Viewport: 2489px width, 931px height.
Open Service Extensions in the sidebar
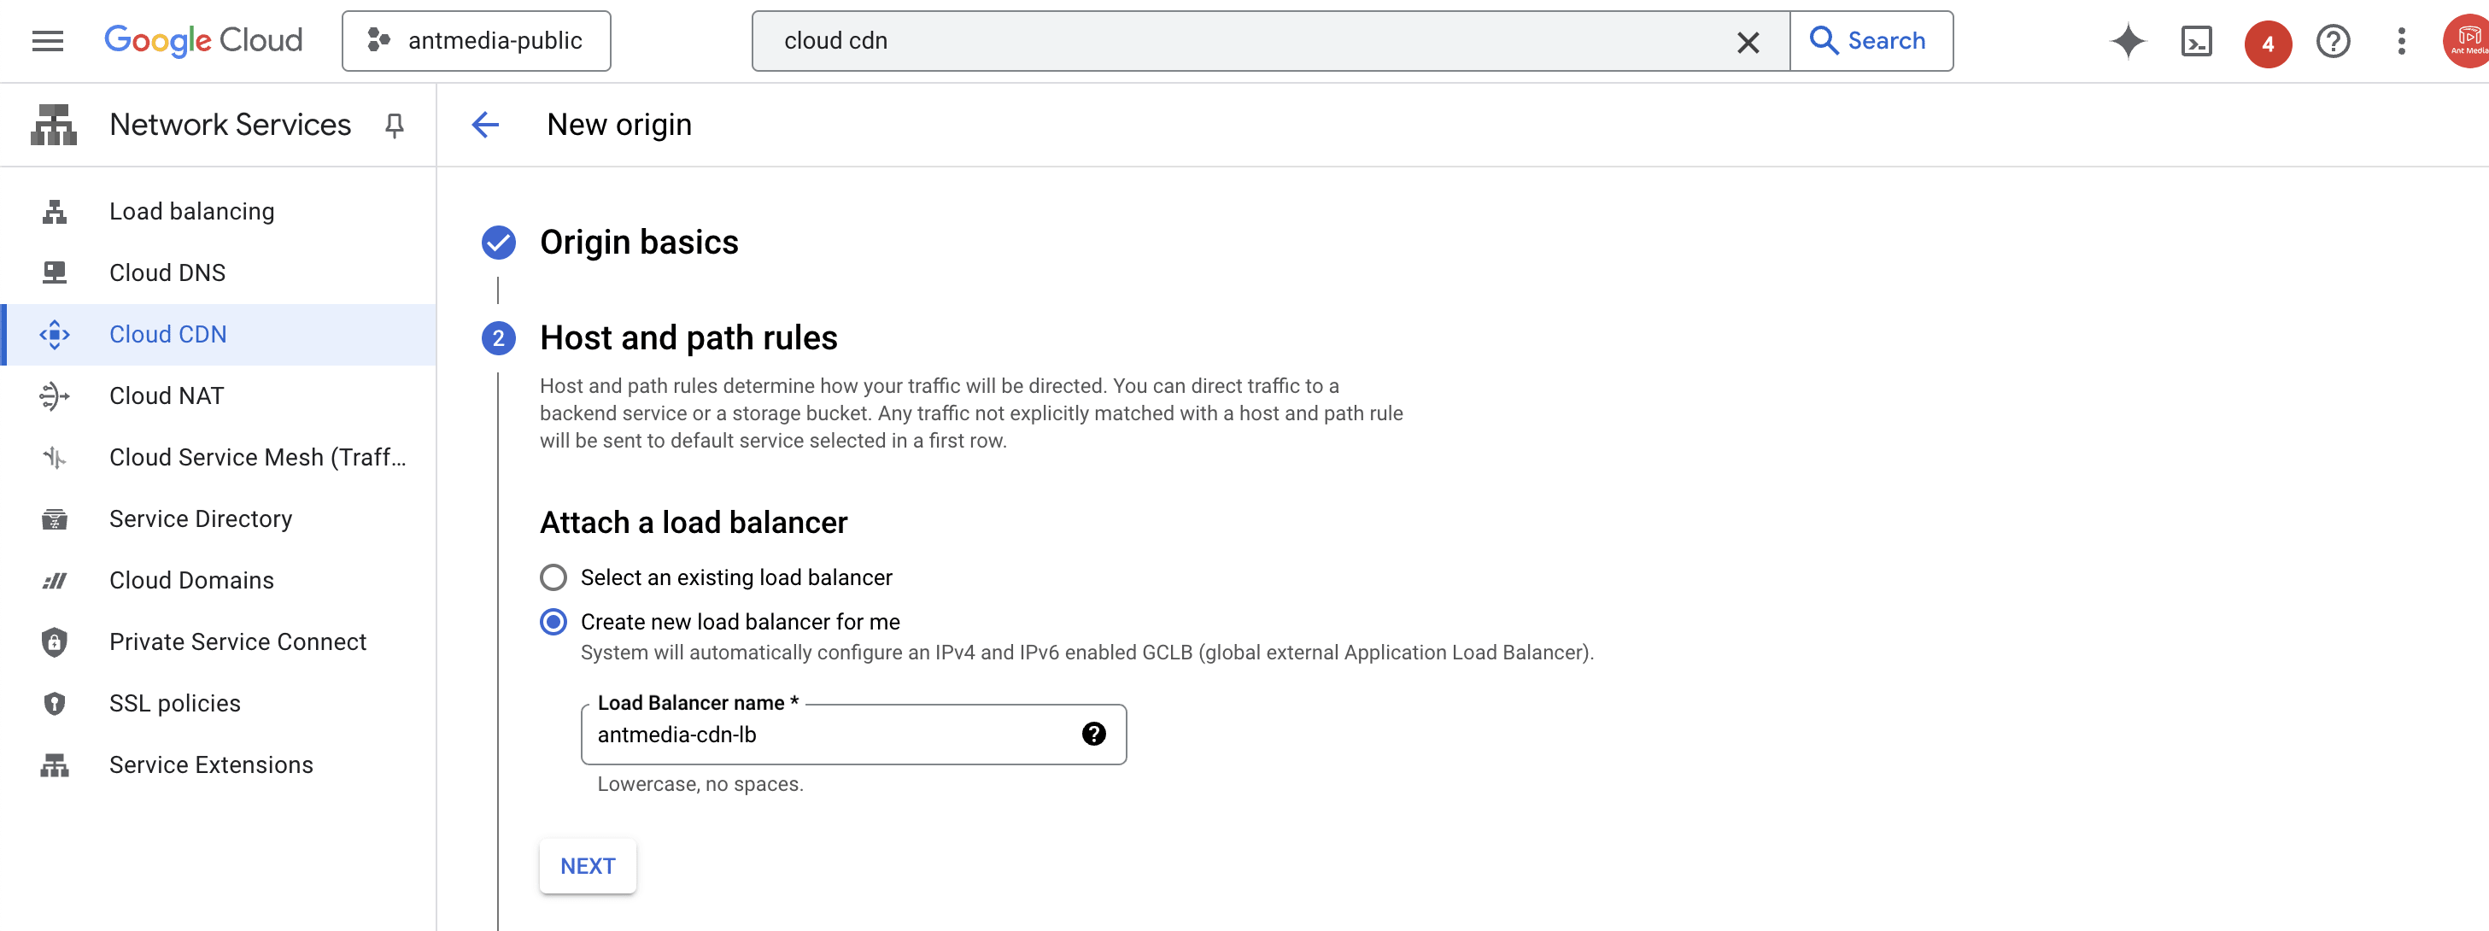(219, 765)
